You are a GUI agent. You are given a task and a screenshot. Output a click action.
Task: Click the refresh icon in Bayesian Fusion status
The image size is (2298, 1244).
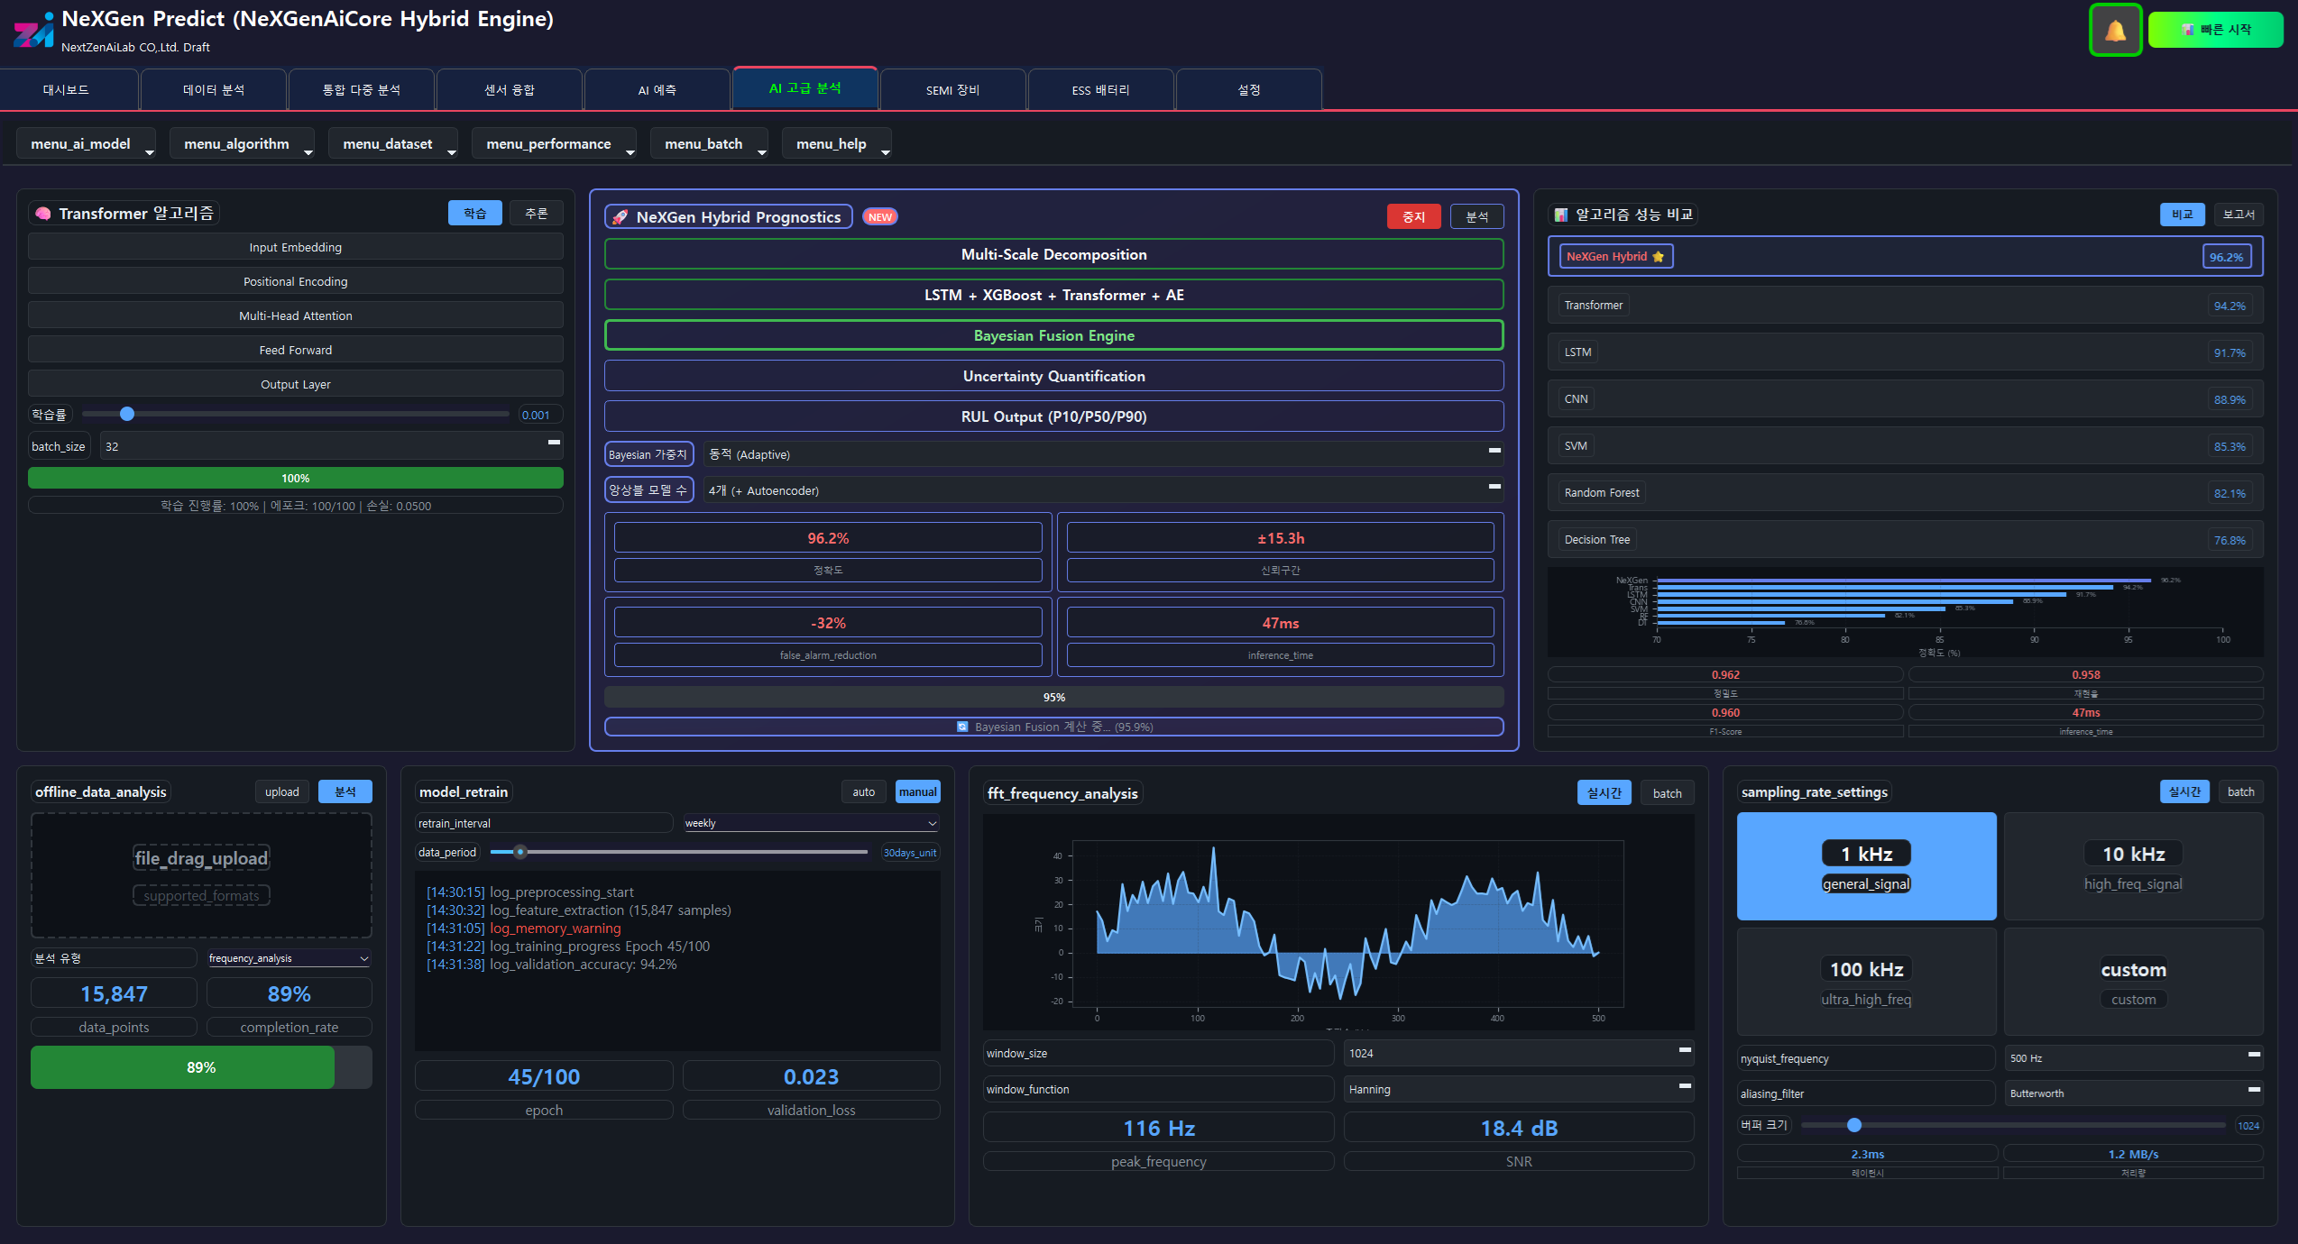962,727
